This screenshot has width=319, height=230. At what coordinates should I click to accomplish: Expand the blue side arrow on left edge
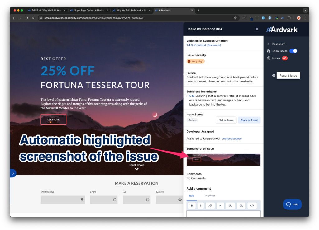(x=13, y=173)
